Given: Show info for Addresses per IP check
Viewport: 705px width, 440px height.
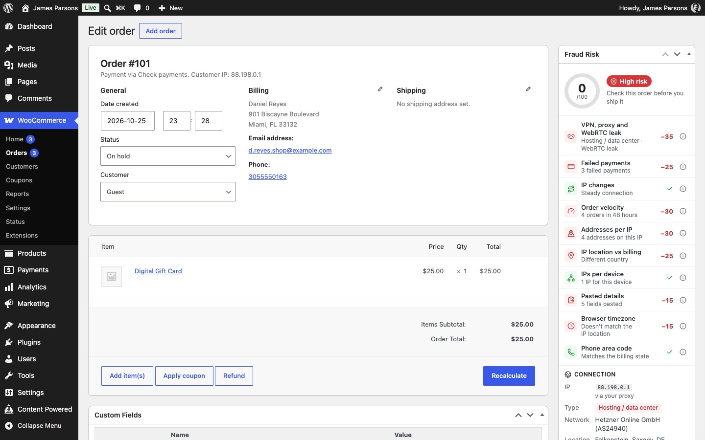Looking at the screenshot, I should pos(683,233).
